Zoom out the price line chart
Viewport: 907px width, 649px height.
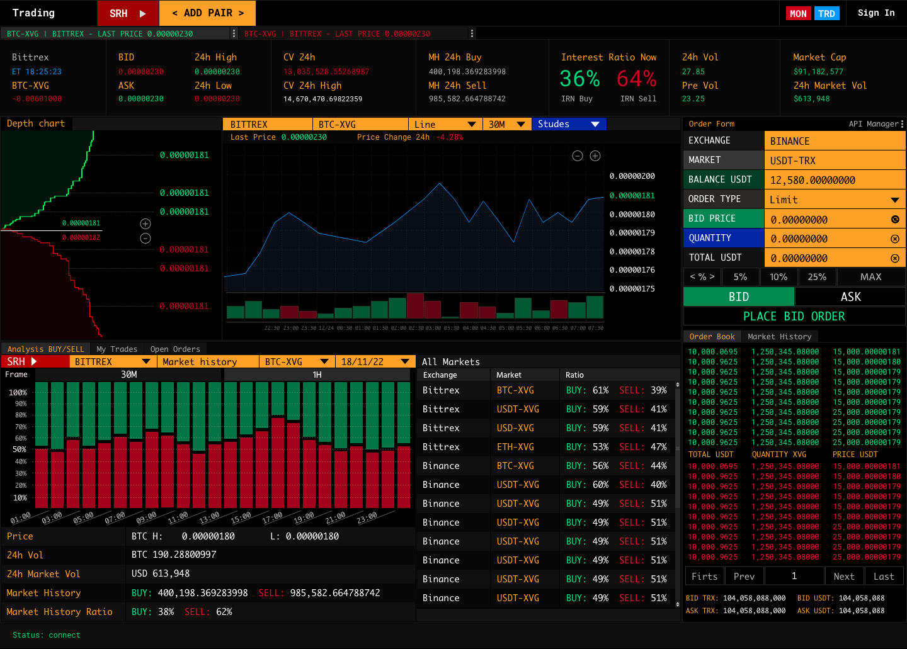tap(577, 155)
